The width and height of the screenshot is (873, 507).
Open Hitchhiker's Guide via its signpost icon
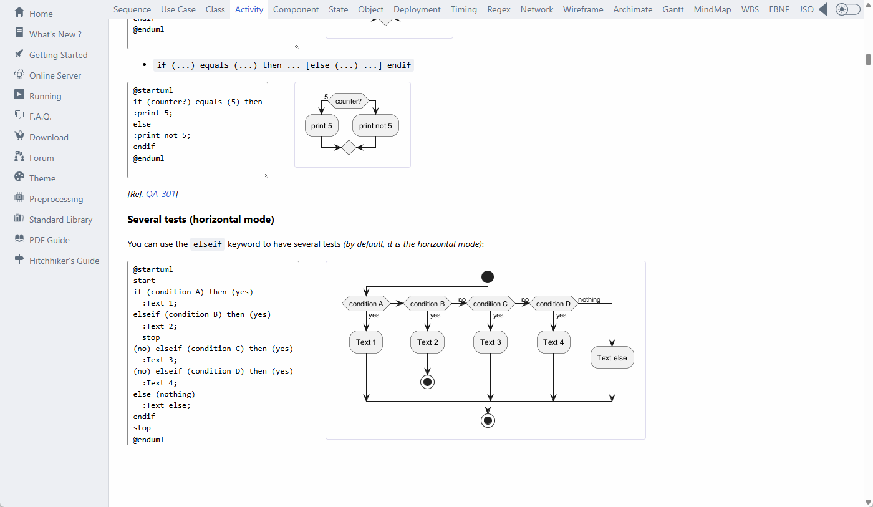(19, 259)
